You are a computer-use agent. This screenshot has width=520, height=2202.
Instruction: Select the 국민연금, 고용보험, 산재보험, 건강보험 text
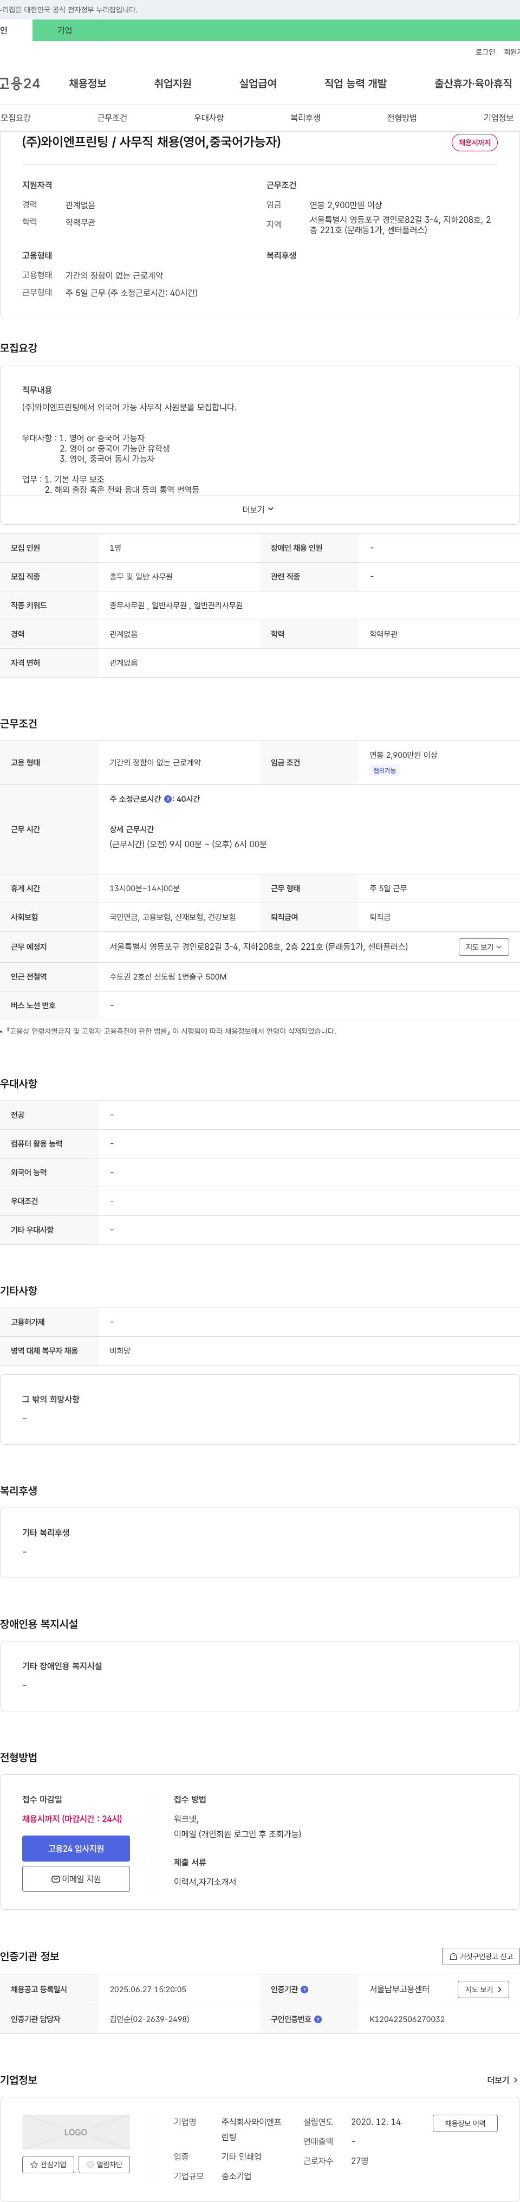pos(172,917)
